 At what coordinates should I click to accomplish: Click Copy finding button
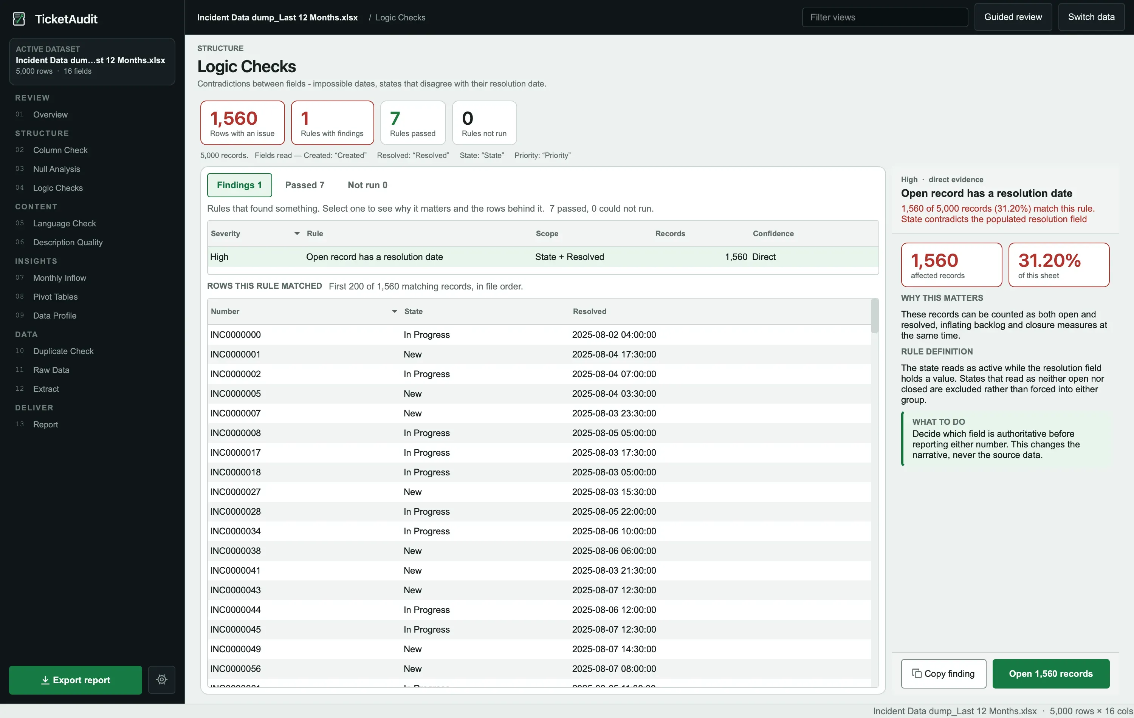(943, 674)
